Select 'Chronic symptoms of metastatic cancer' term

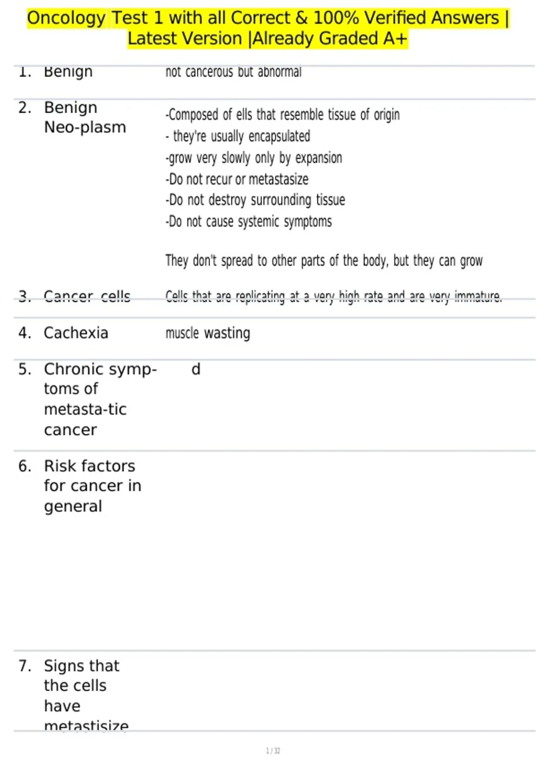coord(100,399)
